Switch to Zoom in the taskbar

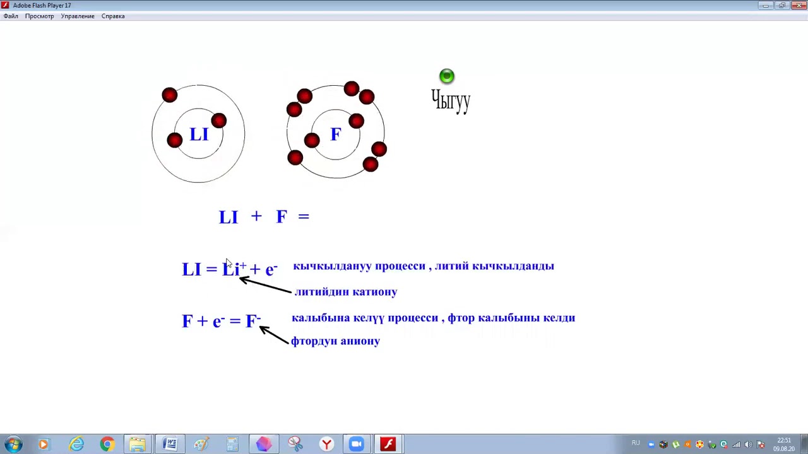click(357, 444)
